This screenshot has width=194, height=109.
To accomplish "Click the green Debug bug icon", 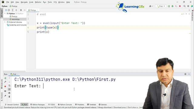I will click(172, 6).
